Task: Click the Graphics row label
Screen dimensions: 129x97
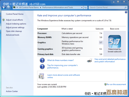Action: (x=42, y=42)
